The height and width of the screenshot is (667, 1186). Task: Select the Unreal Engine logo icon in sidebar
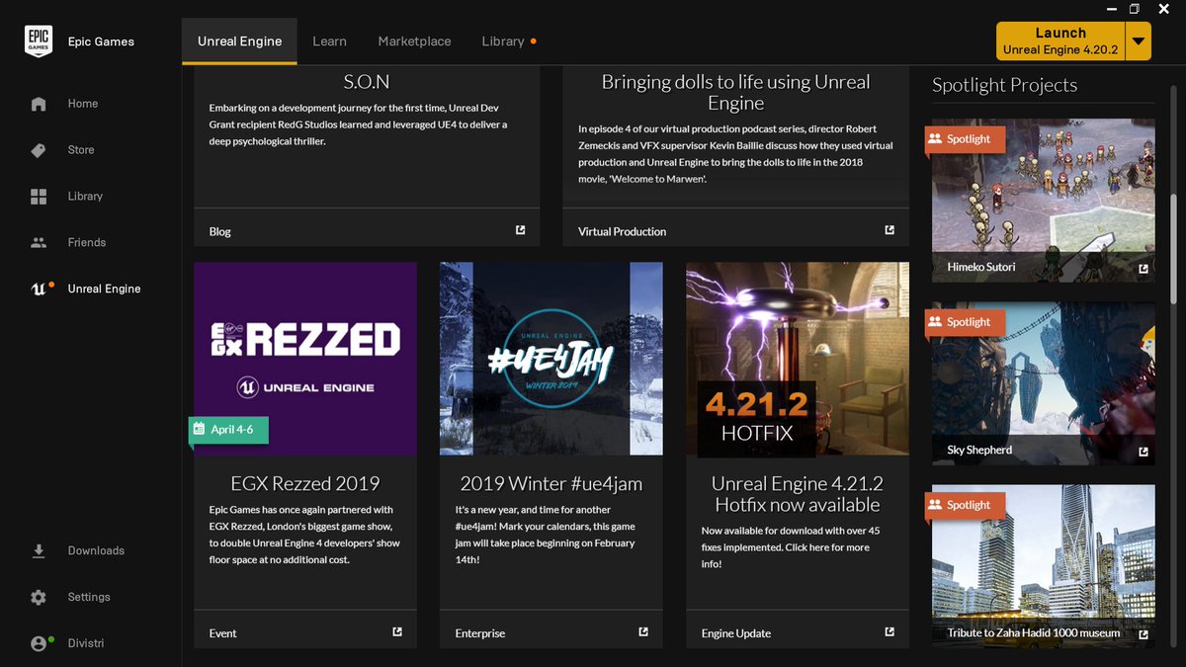[39, 289]
